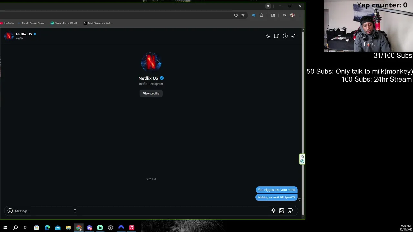Screen dimensions: 413x232
Task: Switch to Chrome on the taskbar
Action: coord(79,228)
